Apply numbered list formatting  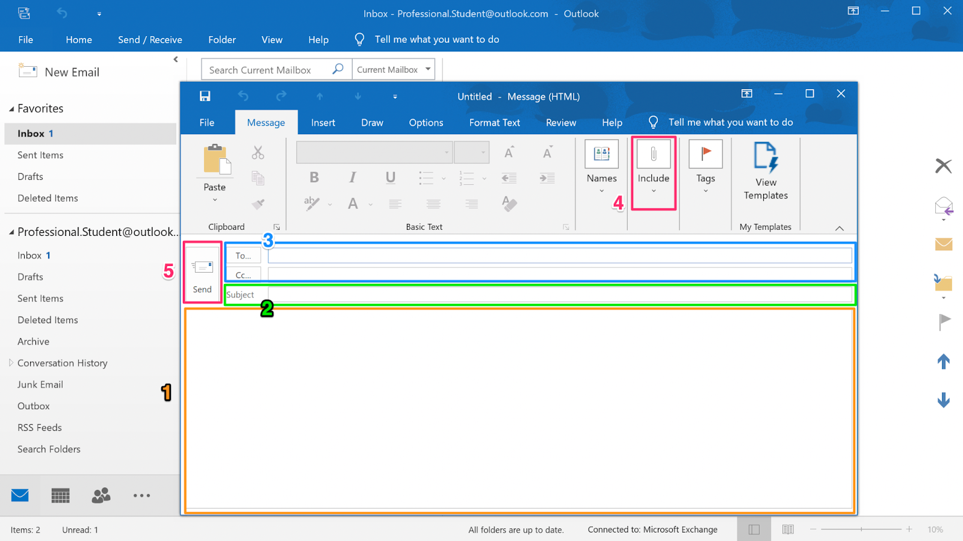click(466, 178)
